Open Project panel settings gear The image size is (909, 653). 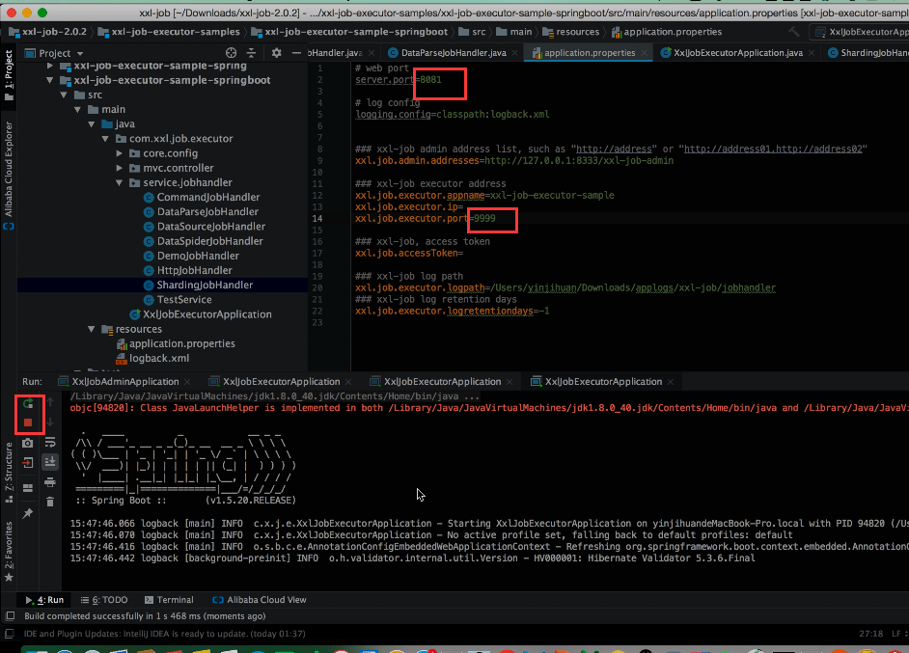277,53
